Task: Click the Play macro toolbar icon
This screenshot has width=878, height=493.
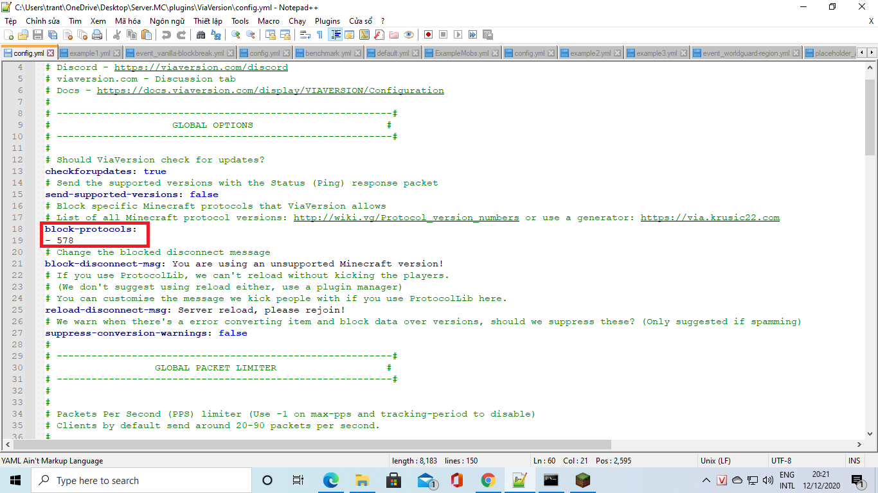Action: 458,35
